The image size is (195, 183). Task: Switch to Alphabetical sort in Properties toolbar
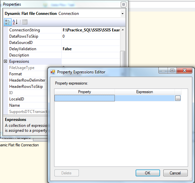[15, 22]
